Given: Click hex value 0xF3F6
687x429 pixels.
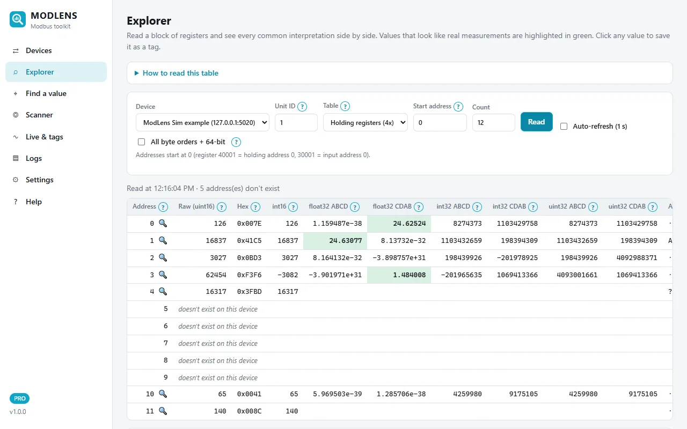Looking at the screenshot, I should click(x=249, y=275).
